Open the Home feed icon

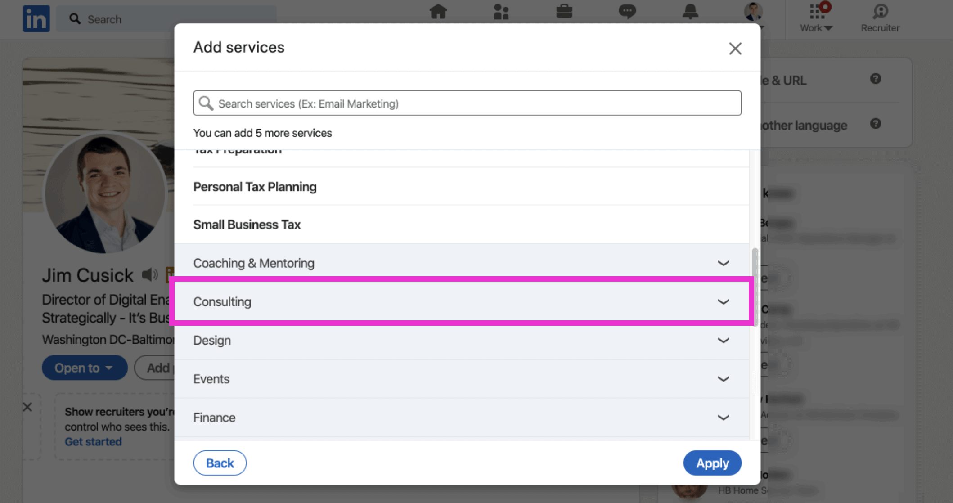[x=438, y=12]
